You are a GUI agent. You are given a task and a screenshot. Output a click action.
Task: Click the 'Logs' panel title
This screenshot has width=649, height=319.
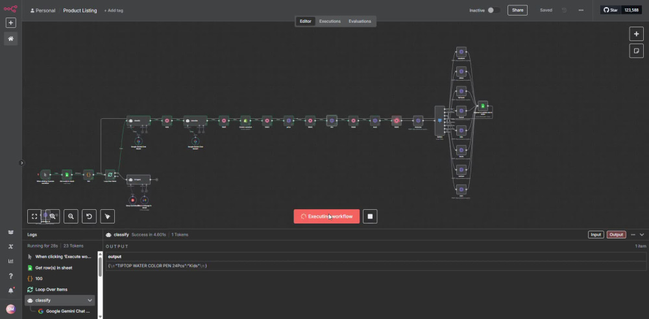[x=32, y=235]
